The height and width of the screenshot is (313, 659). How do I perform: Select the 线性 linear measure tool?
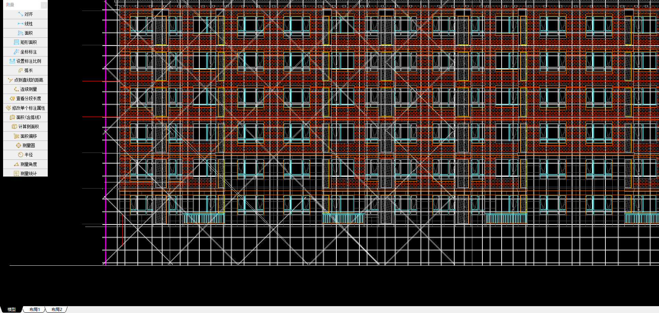(25, 24)
